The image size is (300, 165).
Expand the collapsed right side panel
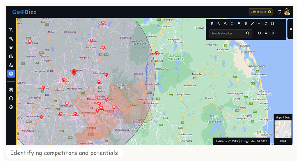[x=291, y=29]
